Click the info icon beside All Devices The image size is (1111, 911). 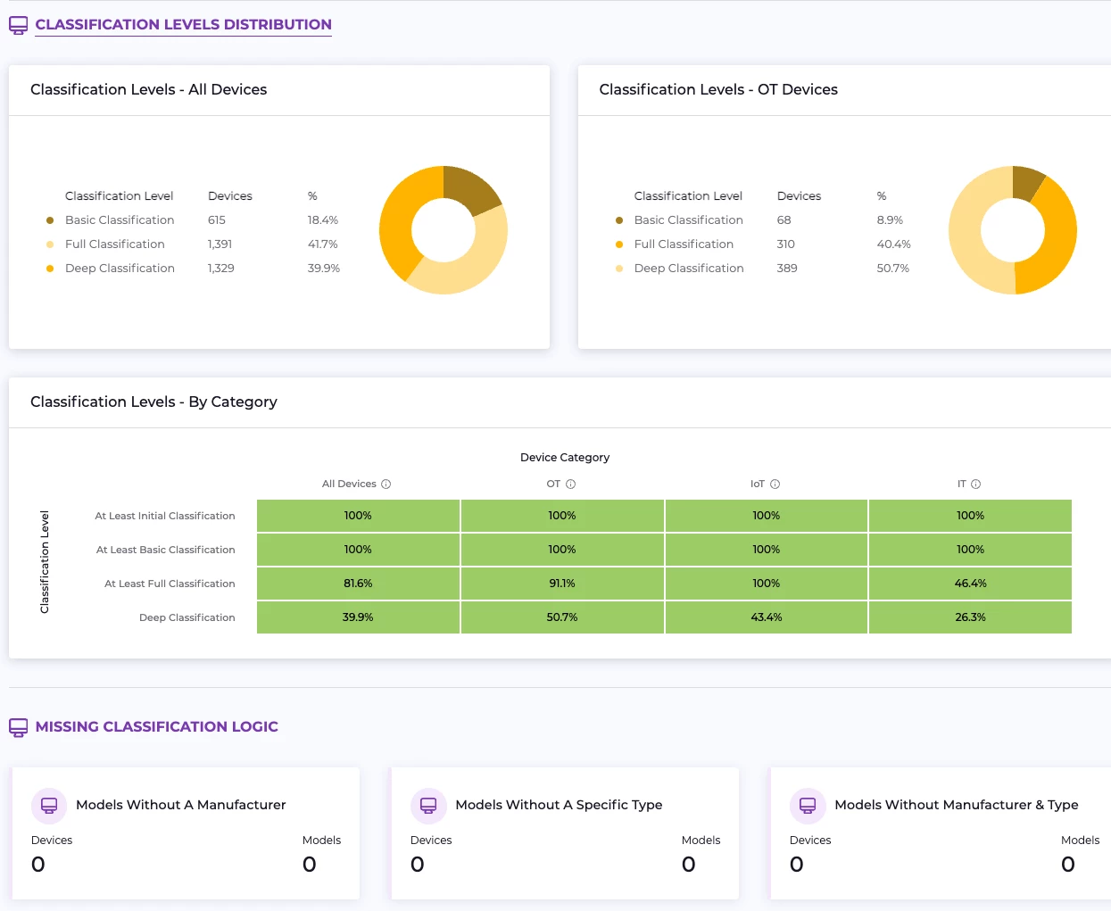coord(386,484)
